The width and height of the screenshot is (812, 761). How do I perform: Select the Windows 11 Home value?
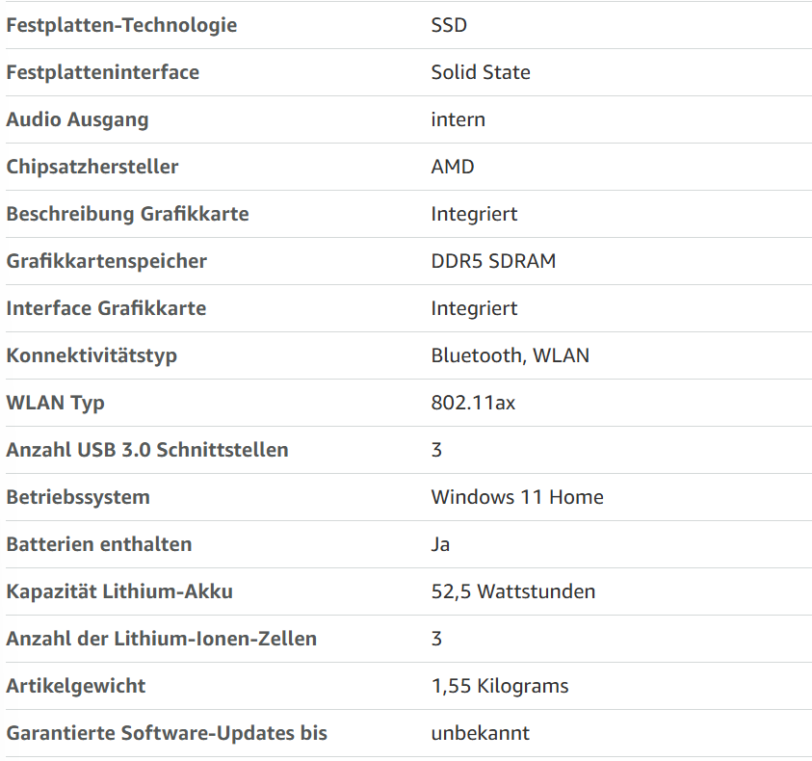(517, 497)
